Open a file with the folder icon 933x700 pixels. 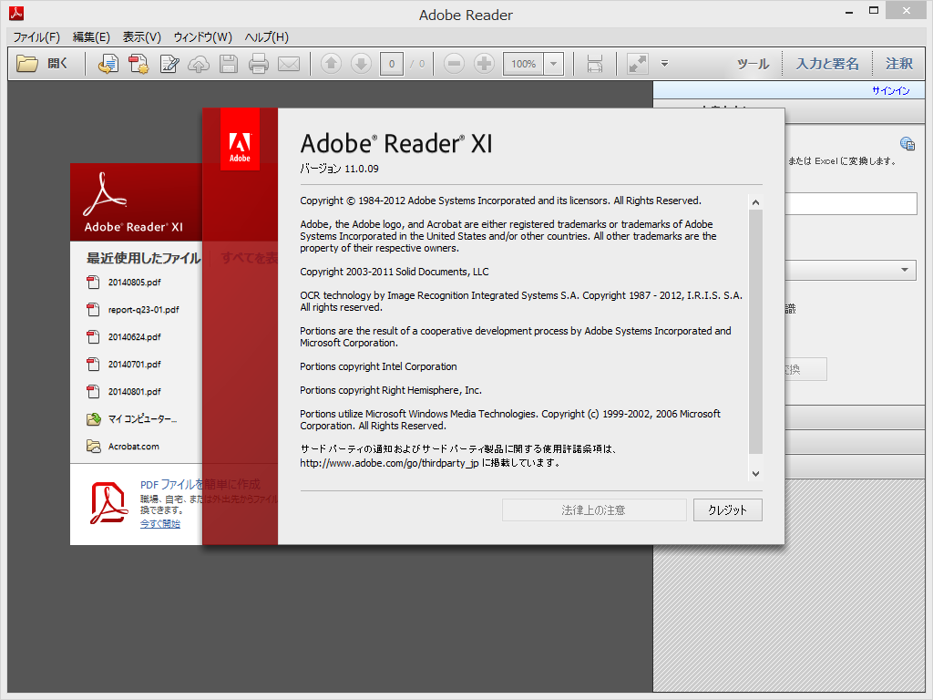[x=28, y=64]
